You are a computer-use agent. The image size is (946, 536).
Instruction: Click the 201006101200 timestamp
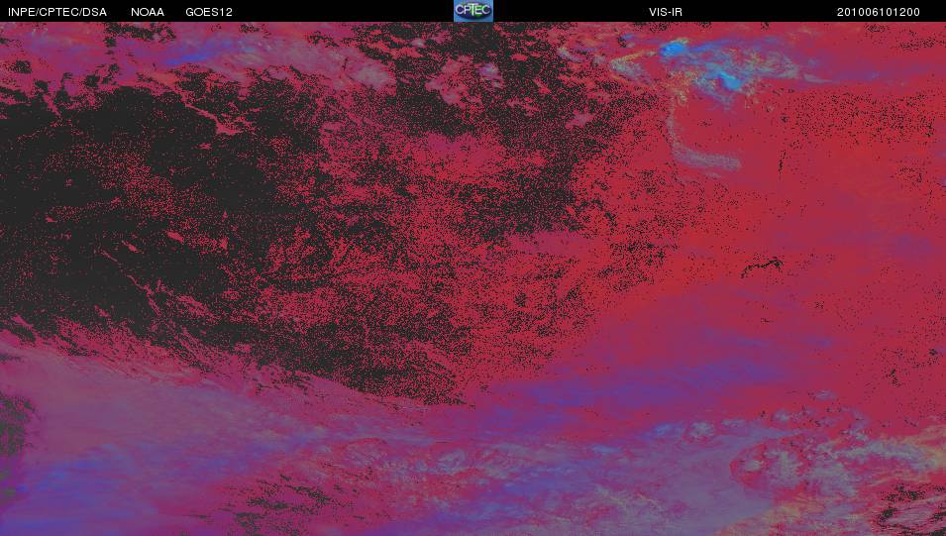(x=879, y=12)
